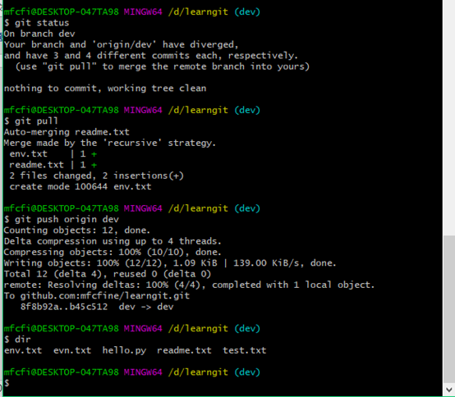This screenshot has height=397, width=455.
Task: Select '2 files changed, 2 insertions(+)' line
Action: [x=96, y=176]
